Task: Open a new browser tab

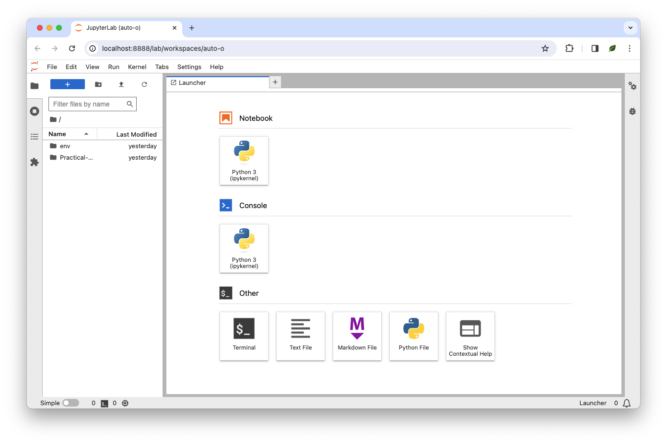Action: [x=192, y=28]
